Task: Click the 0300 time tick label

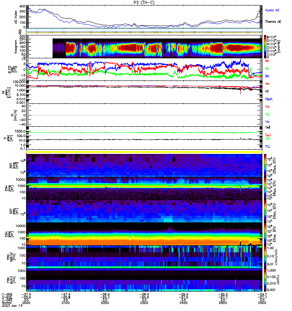Action: 144,303
